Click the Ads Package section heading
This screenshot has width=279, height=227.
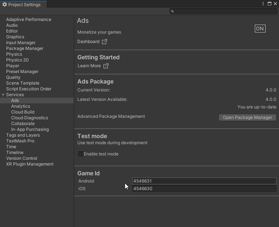click(95, 81)
